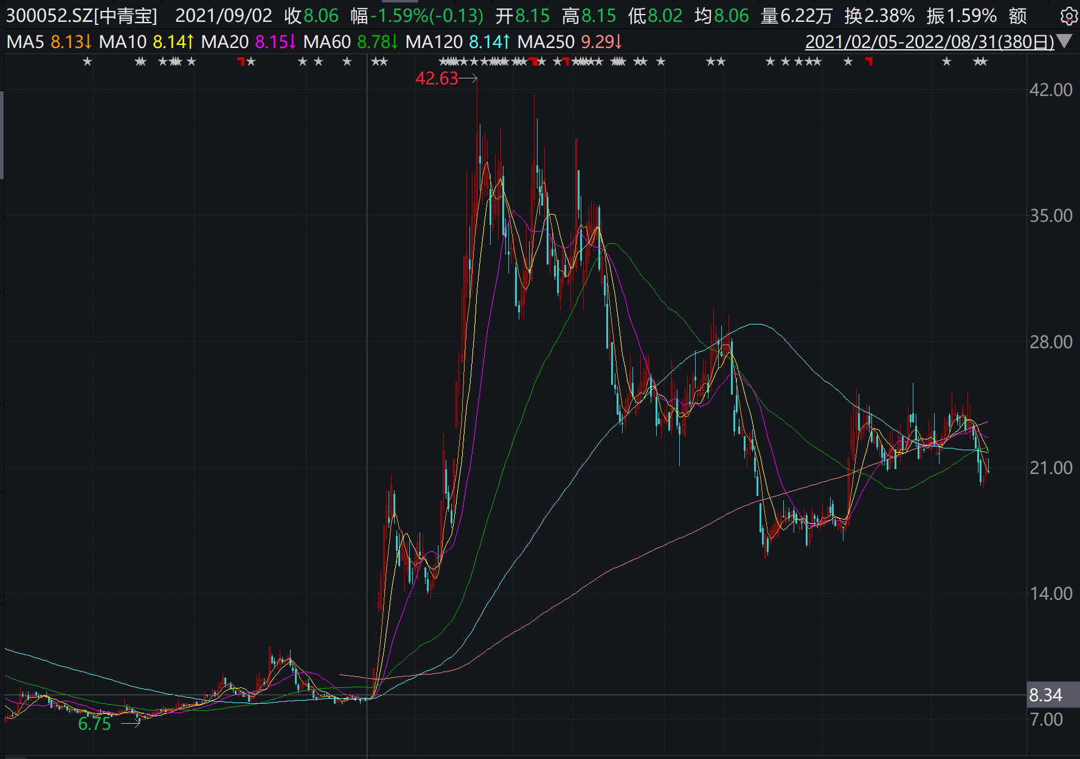The width and height of the screenshot is (1080, 759).
Task: Click the 2021/09/02 date in the header
Action: [224, 16]
